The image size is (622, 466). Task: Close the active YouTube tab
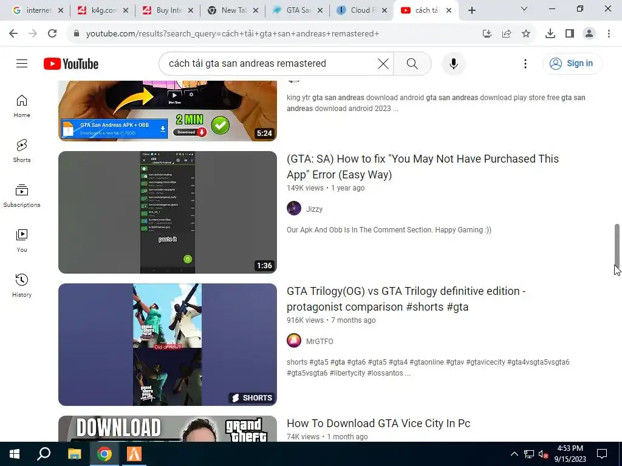[x=449, y=11]
